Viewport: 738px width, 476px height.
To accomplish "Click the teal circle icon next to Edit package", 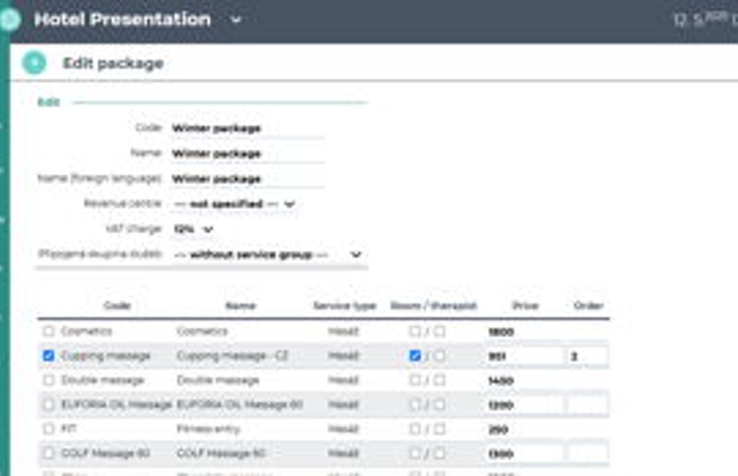I will (34, 63).
